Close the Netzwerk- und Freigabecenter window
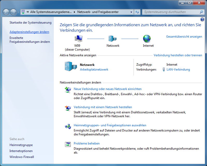Screen dimensions: 207x166 199,3
